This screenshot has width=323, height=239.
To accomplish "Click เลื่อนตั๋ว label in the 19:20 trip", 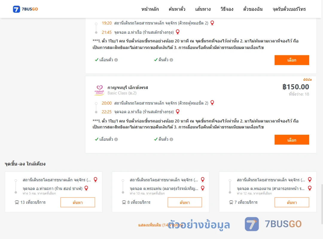I will click(x=106, y=60).
